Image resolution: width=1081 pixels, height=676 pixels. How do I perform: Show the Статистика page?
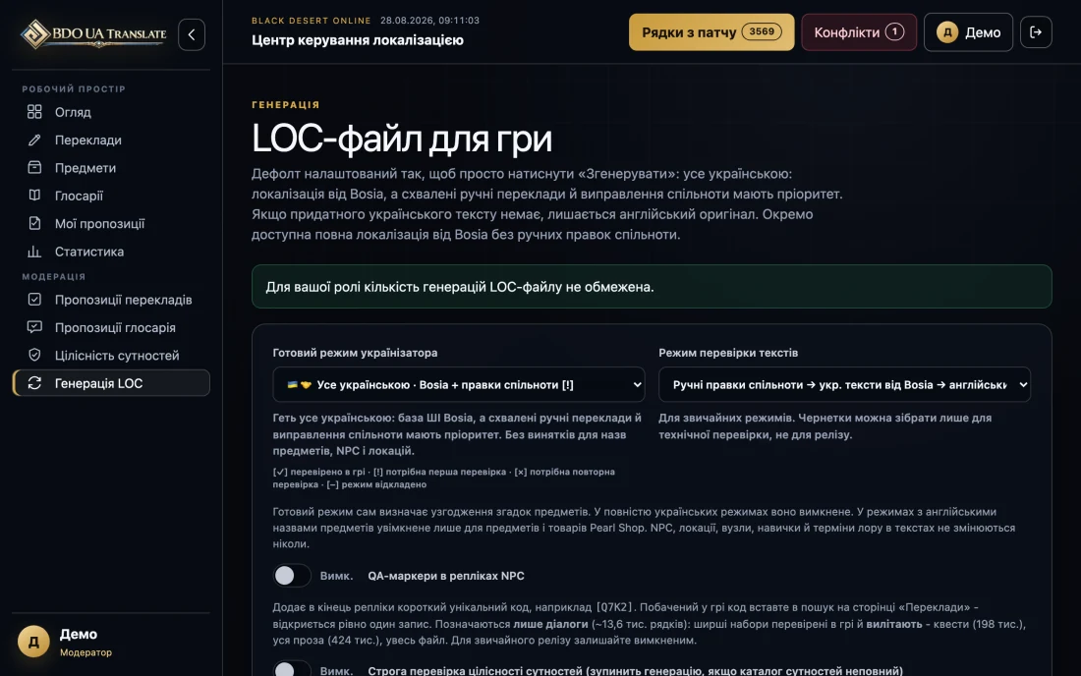111,252
